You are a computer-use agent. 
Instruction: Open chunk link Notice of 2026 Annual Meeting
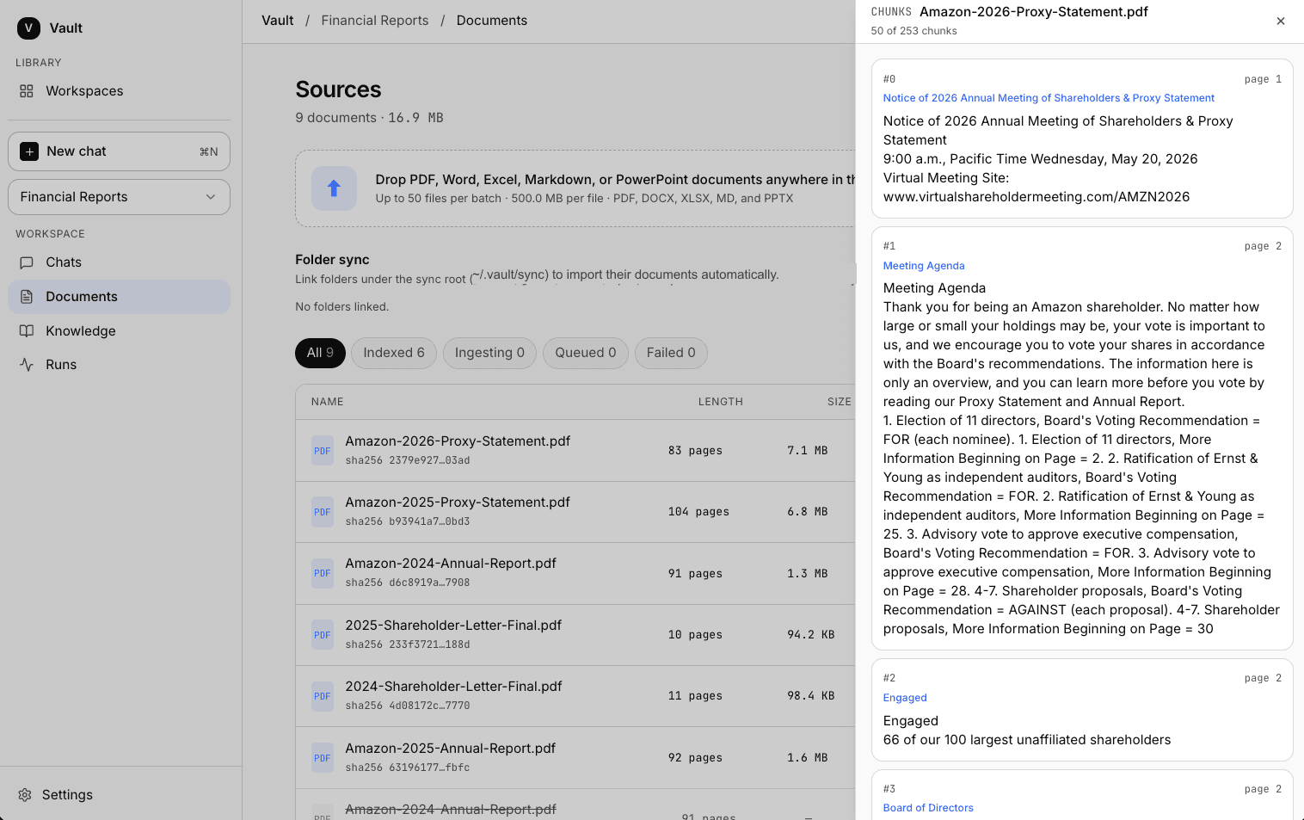(x=1049, y=98)
